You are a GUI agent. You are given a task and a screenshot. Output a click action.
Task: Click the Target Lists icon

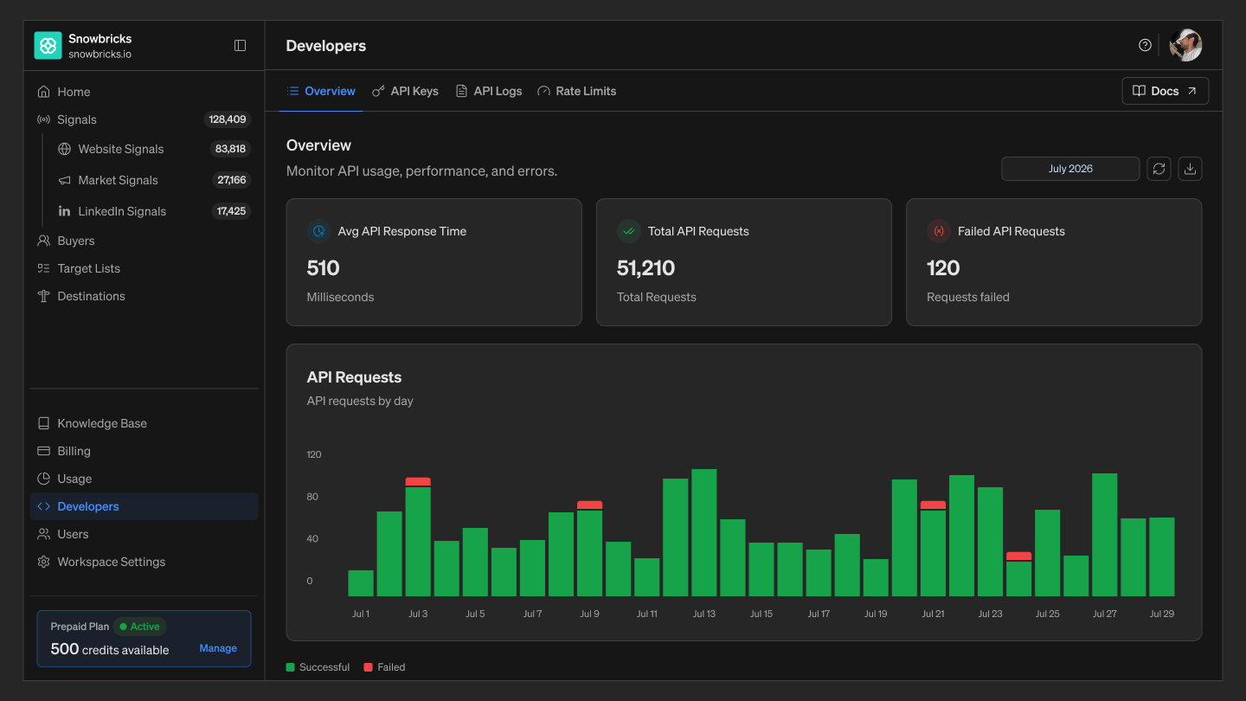click(44, 268)
